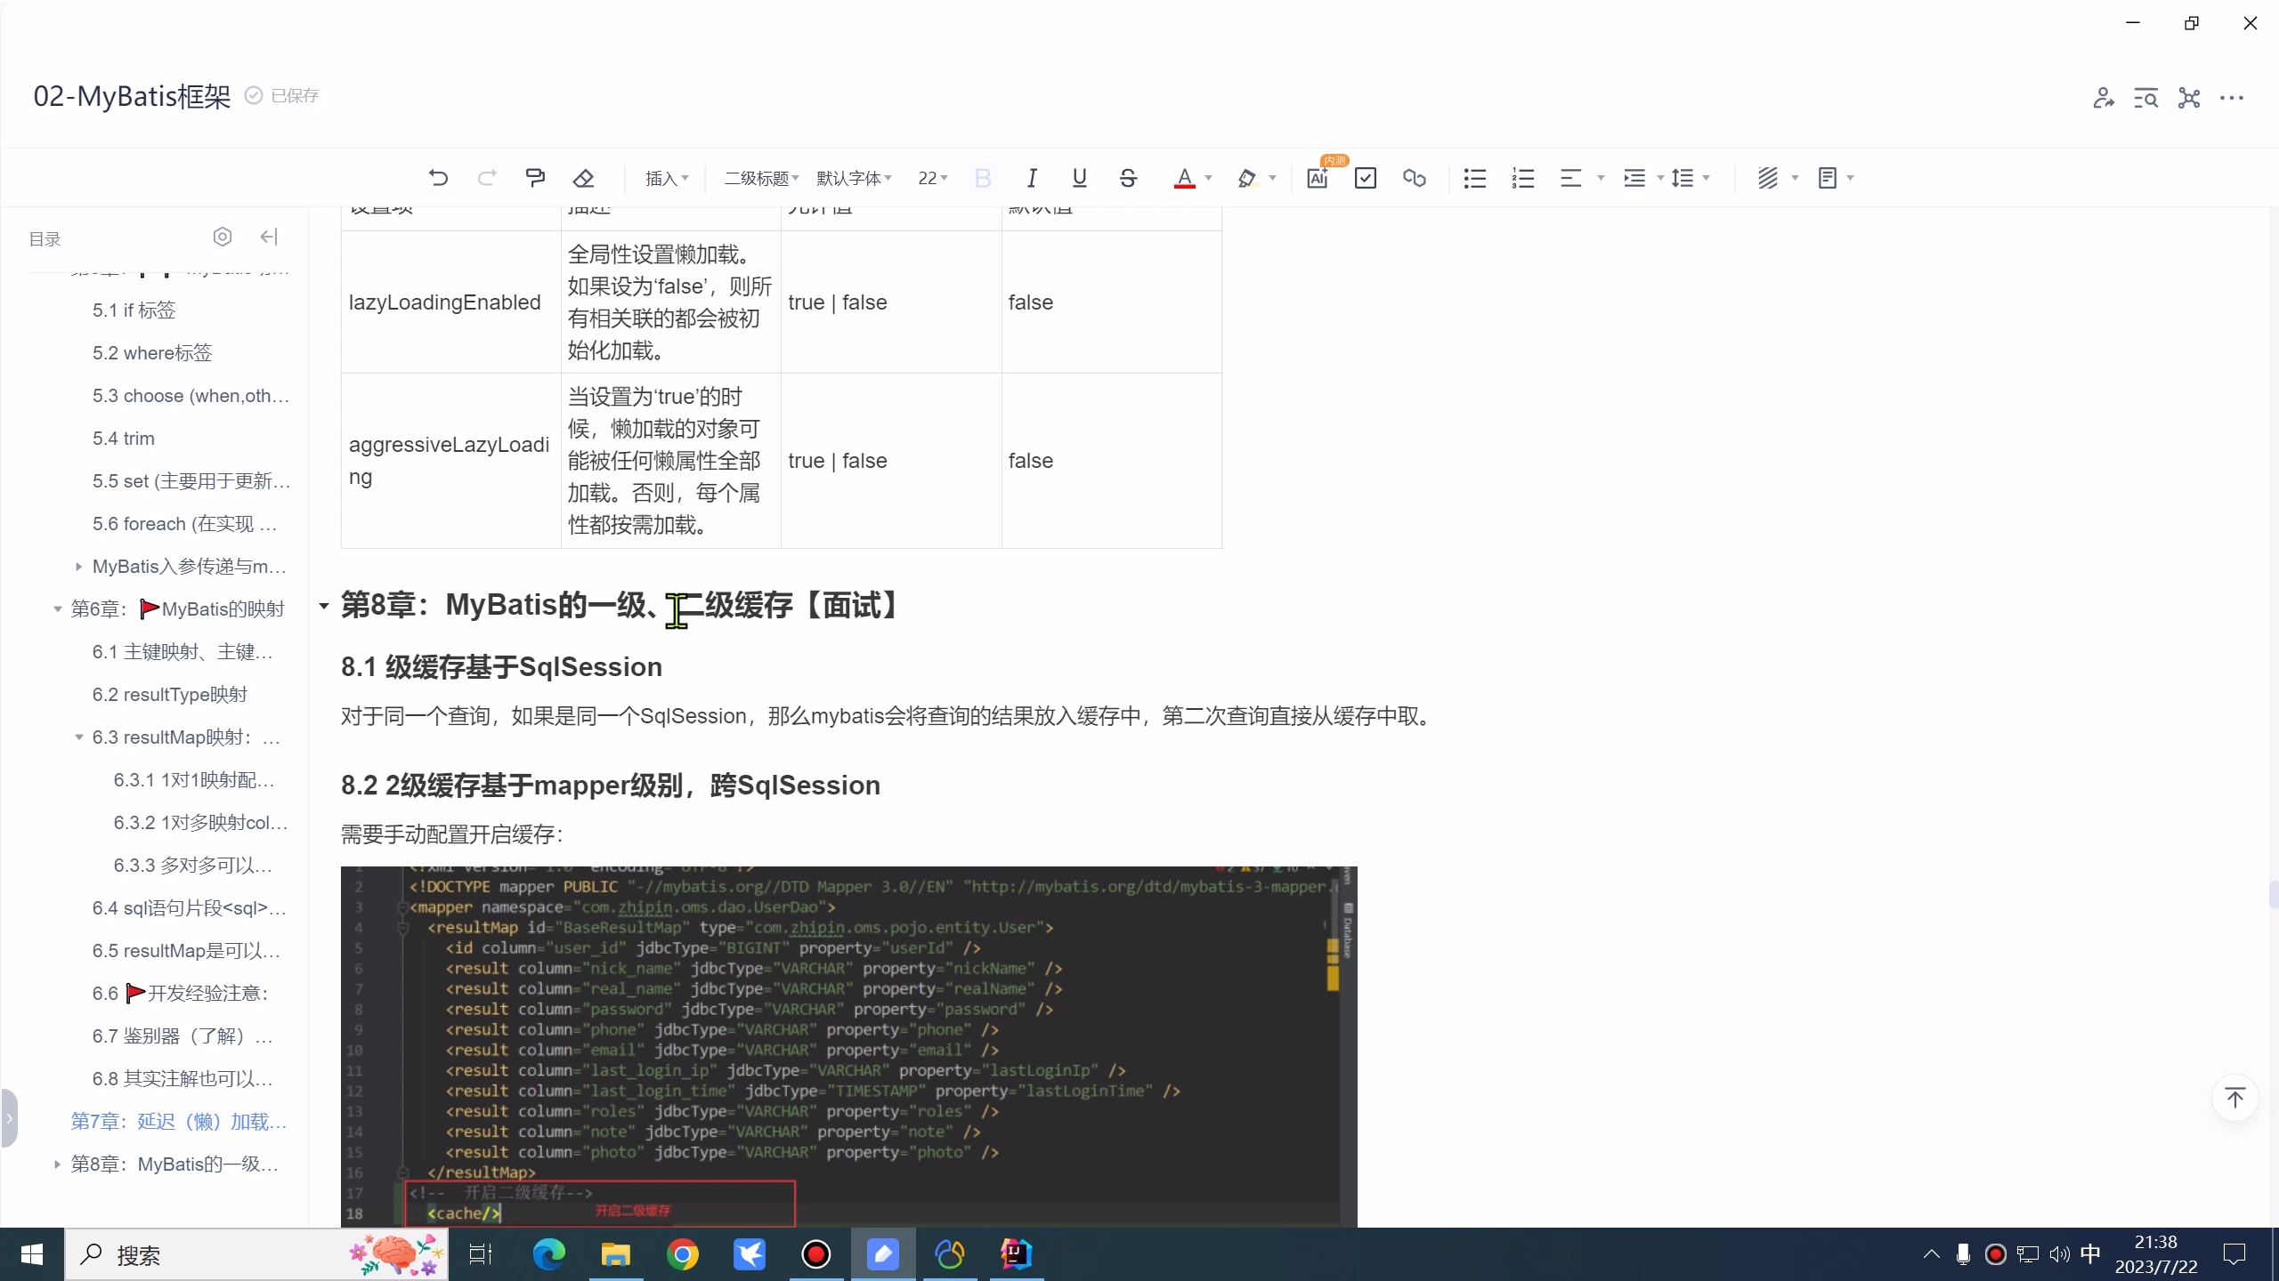Apply a bulleted list

tap(1473, 178)
